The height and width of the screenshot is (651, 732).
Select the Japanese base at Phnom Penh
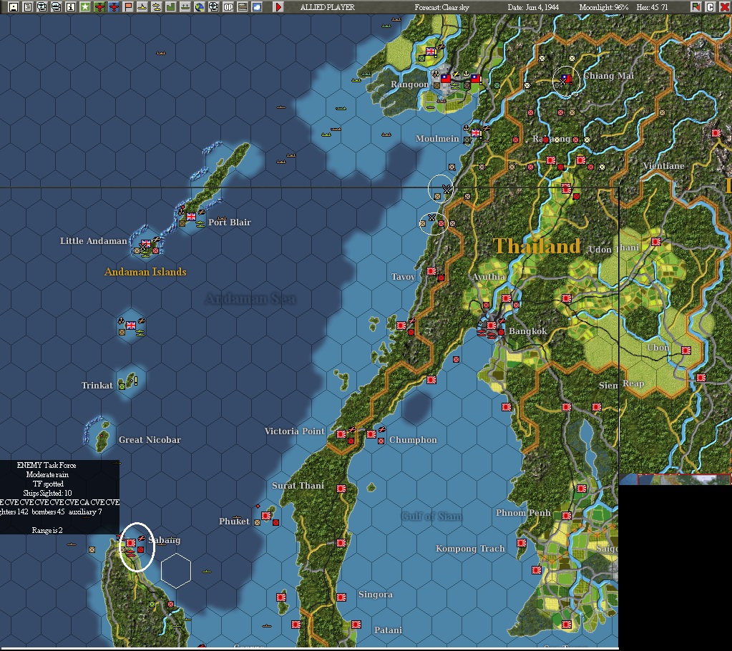click(567, 516)
